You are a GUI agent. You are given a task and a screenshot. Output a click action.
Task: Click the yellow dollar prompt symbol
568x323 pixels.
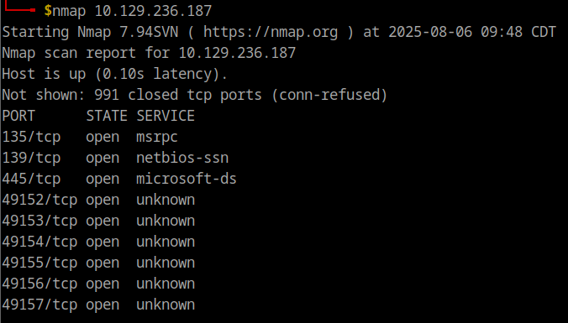pos(48,11)
